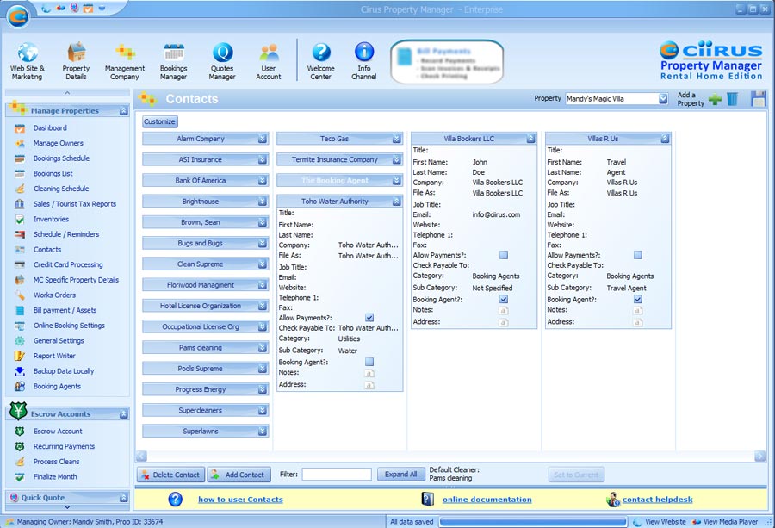Screen dimensions: 775x528
Task: Open the Property dropdown for Mandy's Magic Villa
Action: (x=663, y=99)
